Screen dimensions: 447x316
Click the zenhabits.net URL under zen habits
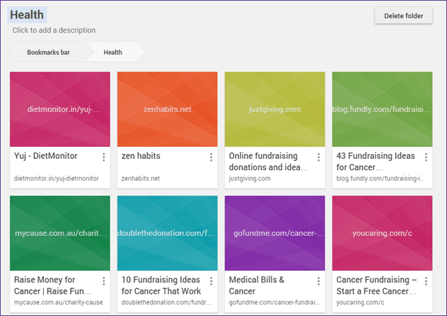tap(140, 178)
